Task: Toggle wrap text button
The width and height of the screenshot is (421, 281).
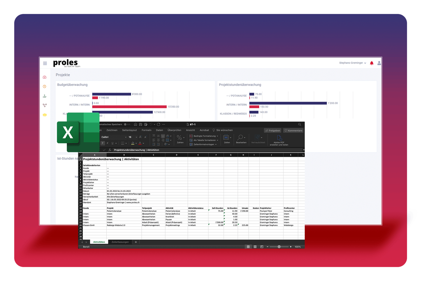Action: (168, 136)
